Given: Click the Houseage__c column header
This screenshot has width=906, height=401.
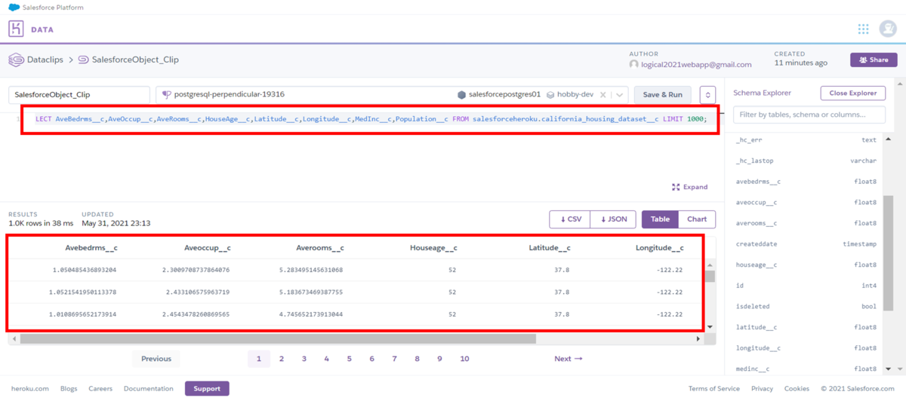Looking at the screenshot, I should [x=433, y=247].
